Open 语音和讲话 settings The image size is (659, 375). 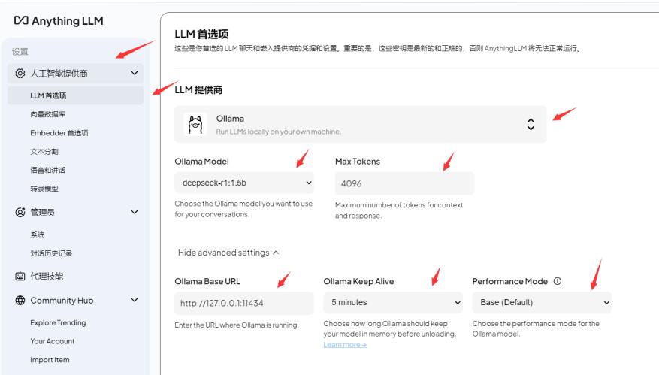tap(47, 170)
